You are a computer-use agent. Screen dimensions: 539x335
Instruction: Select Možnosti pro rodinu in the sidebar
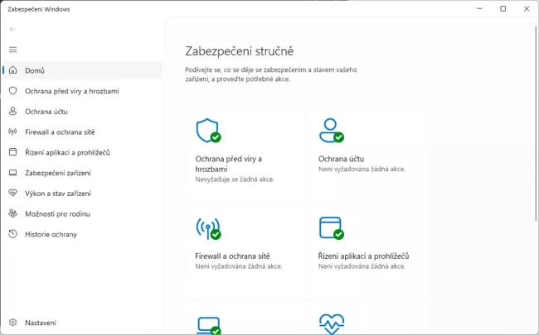point(82,213)
